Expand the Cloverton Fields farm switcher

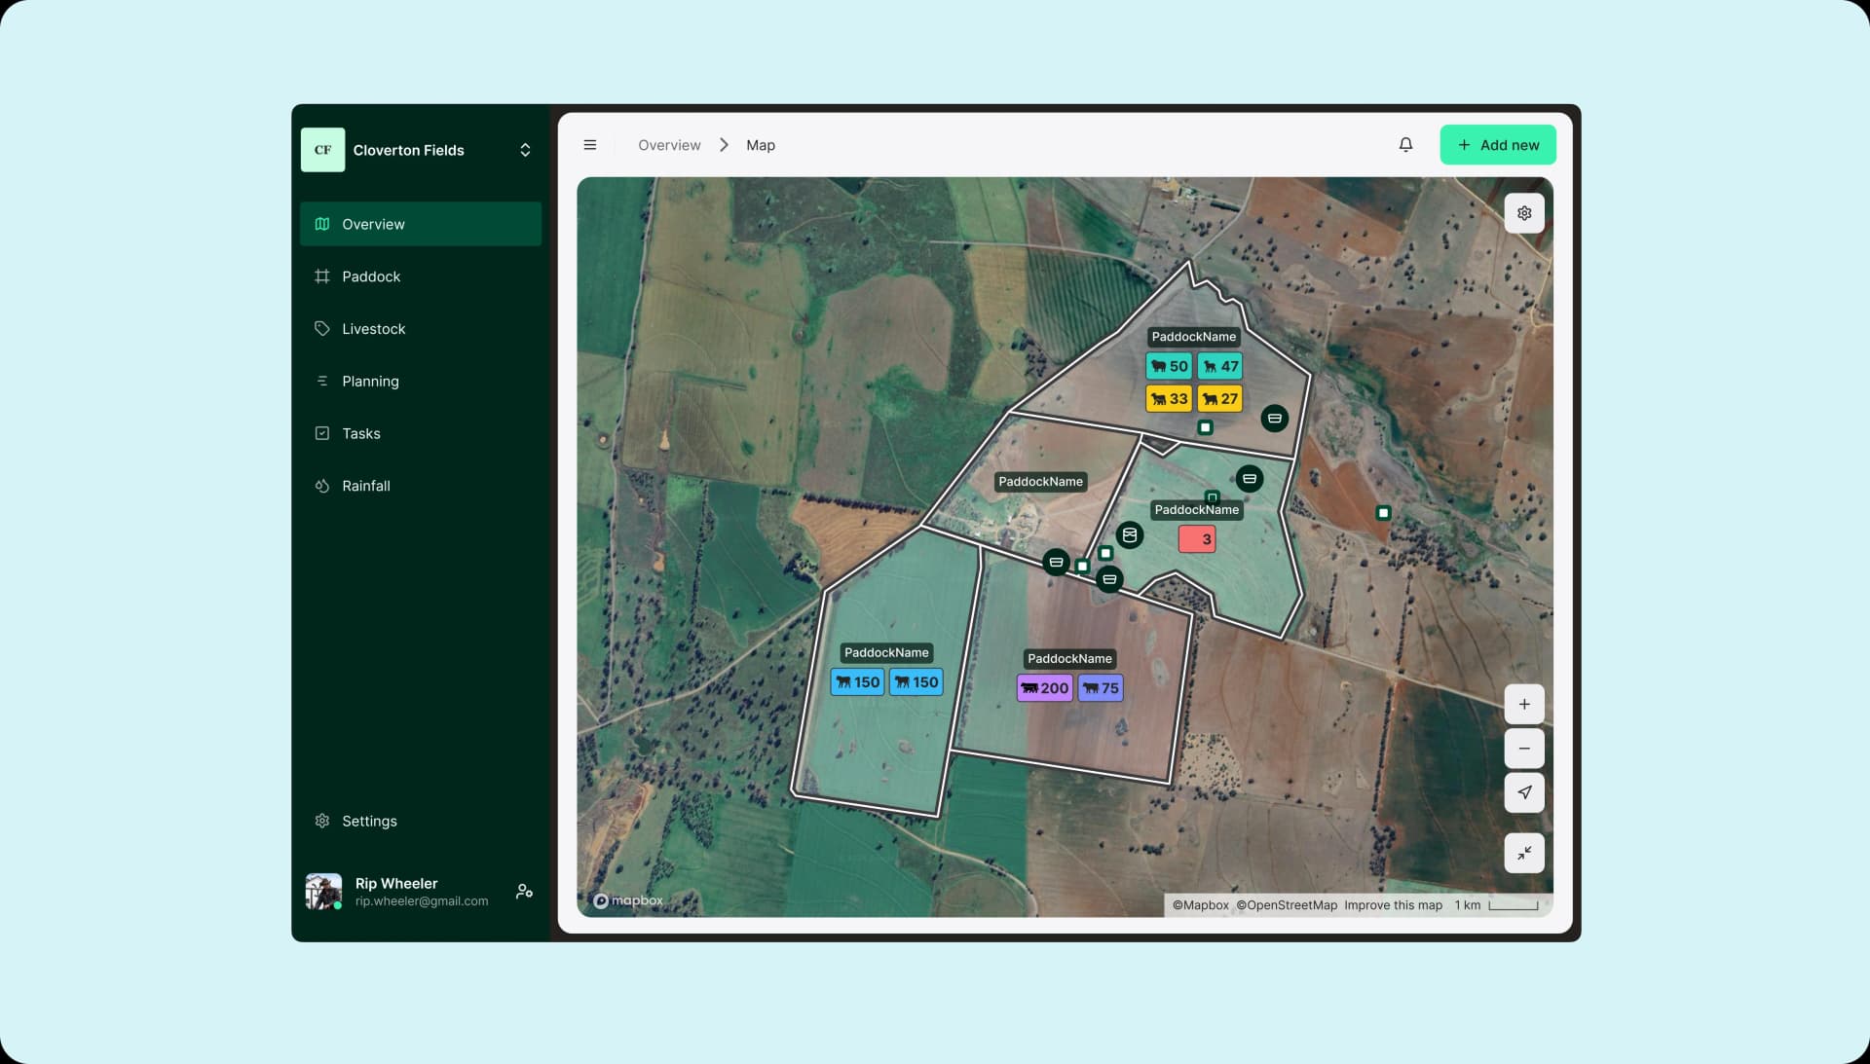[525, 150]
